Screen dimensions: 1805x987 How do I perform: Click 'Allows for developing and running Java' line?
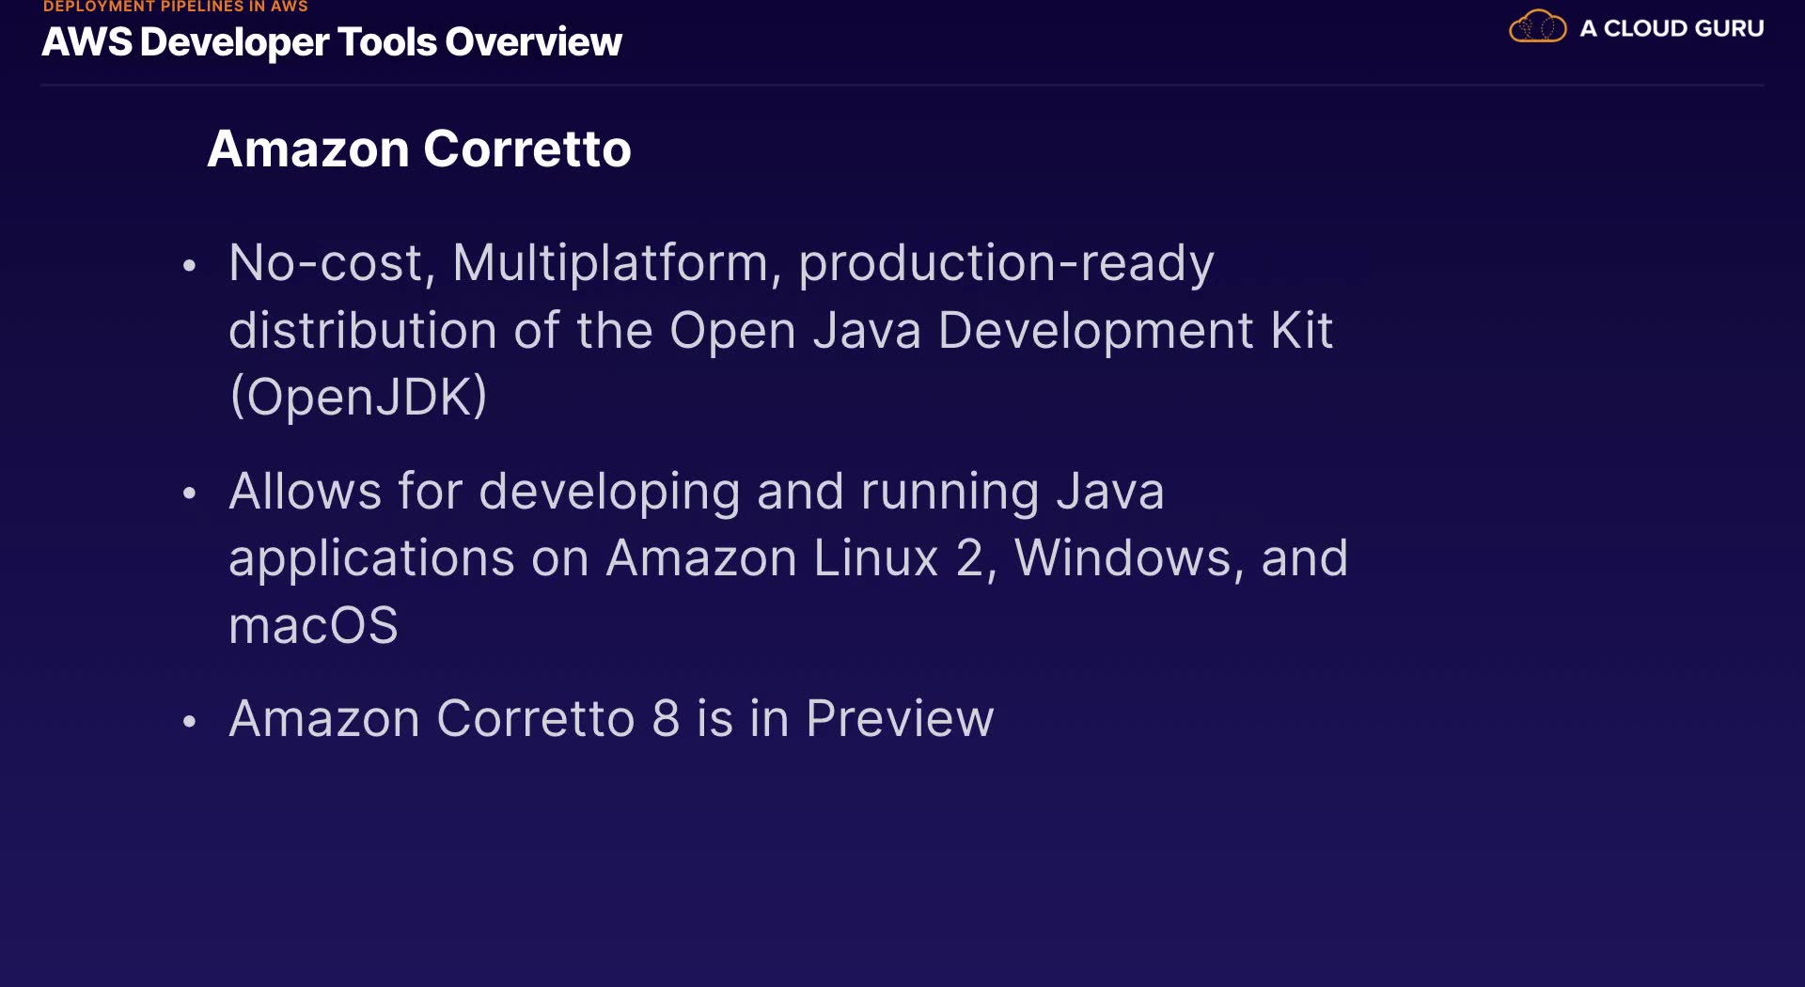pyautogui.click(x=697, y=492)
